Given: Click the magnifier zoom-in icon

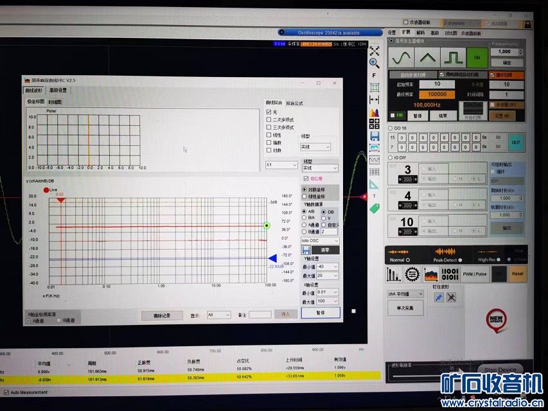Looking at the screenshot, I should click(375, 64).
